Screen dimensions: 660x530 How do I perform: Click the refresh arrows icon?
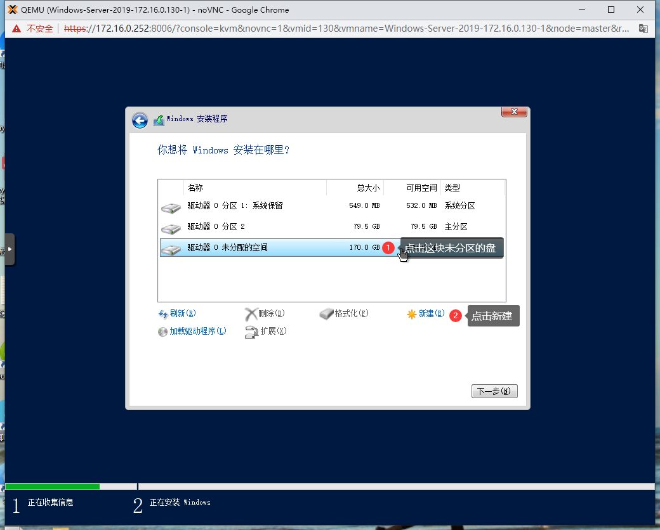click(x=163, y=314)
